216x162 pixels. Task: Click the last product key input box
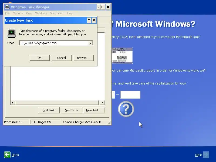pos(130,95)
